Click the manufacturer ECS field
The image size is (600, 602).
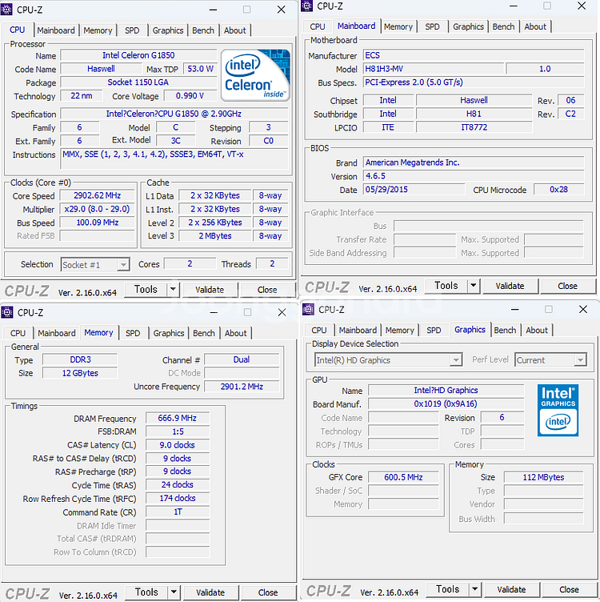tap(474, 55)
